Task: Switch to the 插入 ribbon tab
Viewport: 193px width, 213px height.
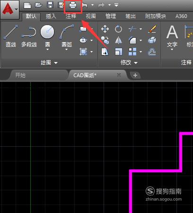Action: point(51,16)
